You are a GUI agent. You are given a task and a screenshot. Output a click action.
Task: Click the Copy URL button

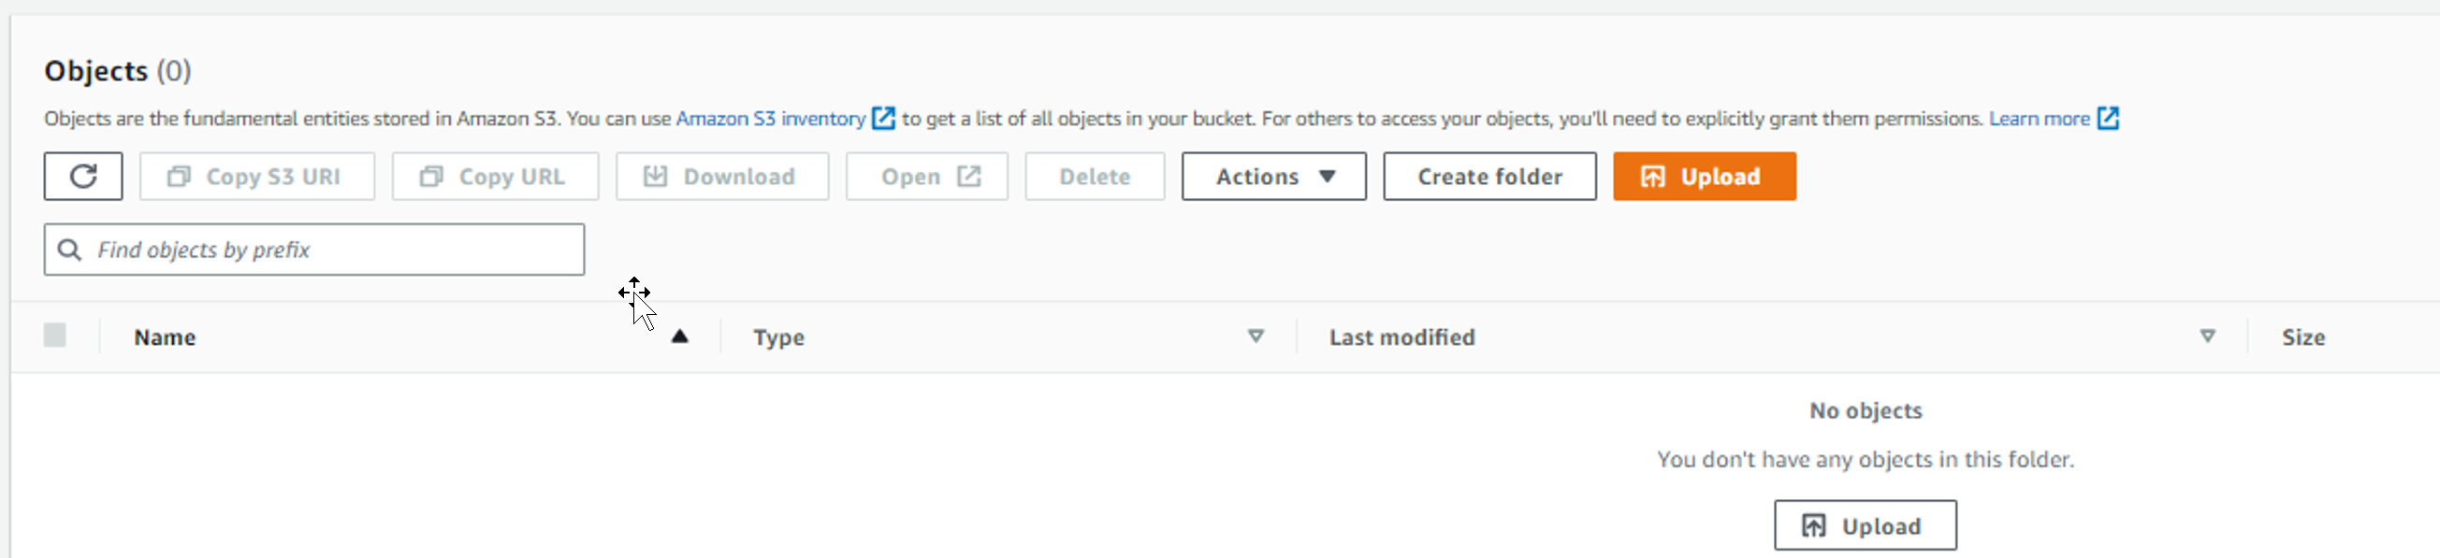[x=494, y=176]
